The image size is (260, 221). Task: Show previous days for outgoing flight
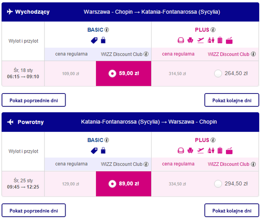click(x=34, y=100)
